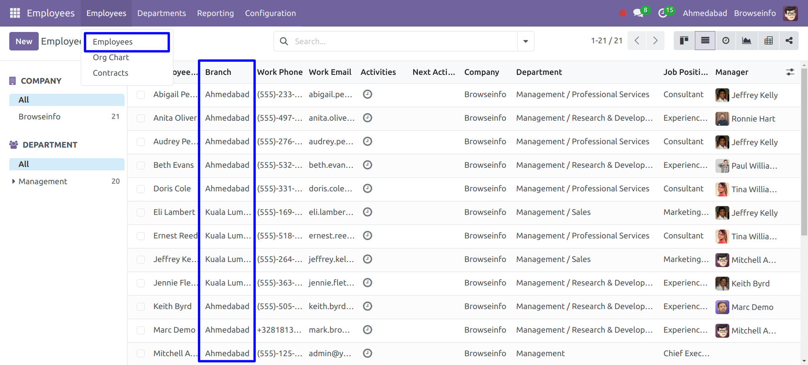Go to next page of records
The height and width of the screenshot is (365, 808).
[655, 41]
